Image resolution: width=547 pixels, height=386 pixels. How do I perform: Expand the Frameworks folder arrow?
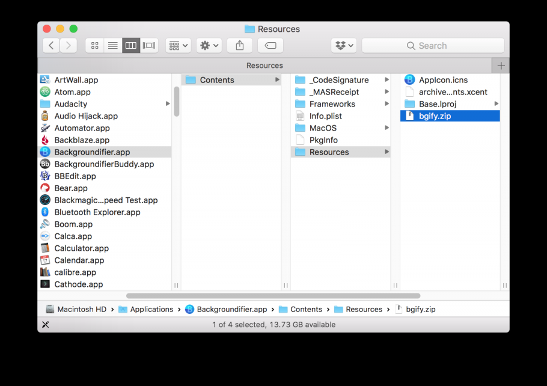[x=387, y=103]
